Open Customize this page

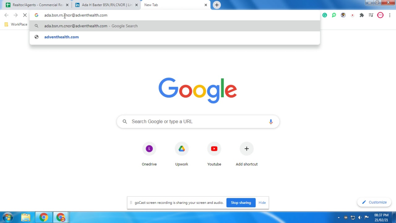tap(375, 202)
